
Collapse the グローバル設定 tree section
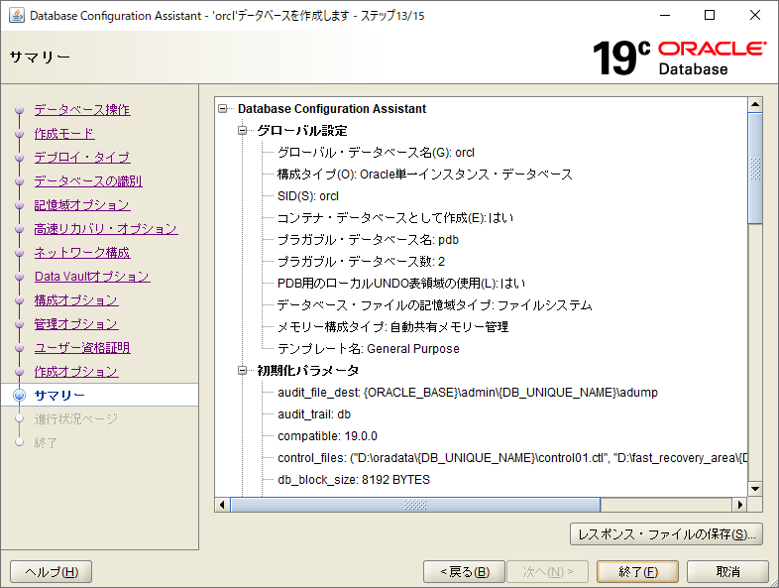click(243, 130)
